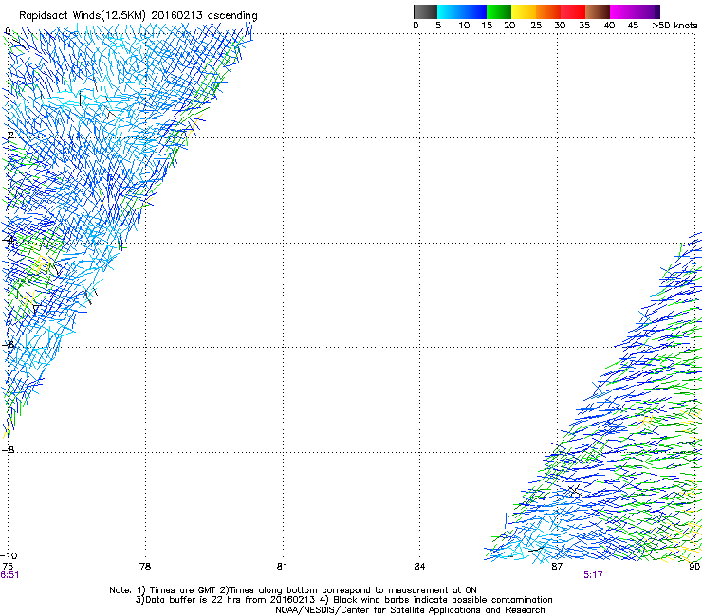Click the yellow 20-25 knots color segment
702x616 pixels.
click(x=524, y=11)
